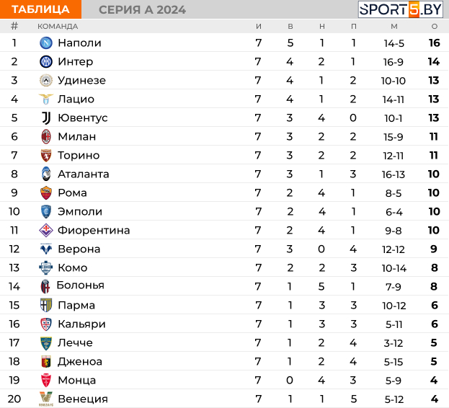
Task: Click the Монца team name
Action: [76, 380]
